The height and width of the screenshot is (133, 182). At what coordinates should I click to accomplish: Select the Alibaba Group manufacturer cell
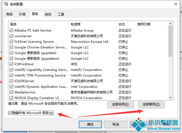(82, 30)
